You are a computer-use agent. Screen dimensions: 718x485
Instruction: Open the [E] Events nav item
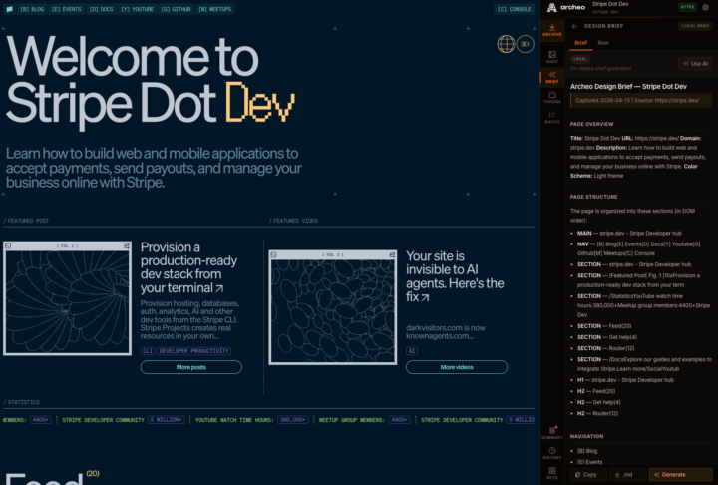tap(67, 9)
